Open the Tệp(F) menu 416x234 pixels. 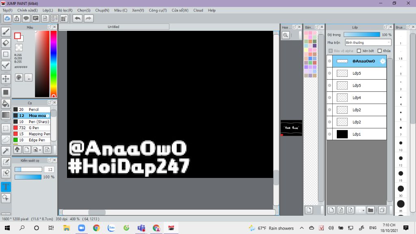pyautogui.click(x=7, y=10)
